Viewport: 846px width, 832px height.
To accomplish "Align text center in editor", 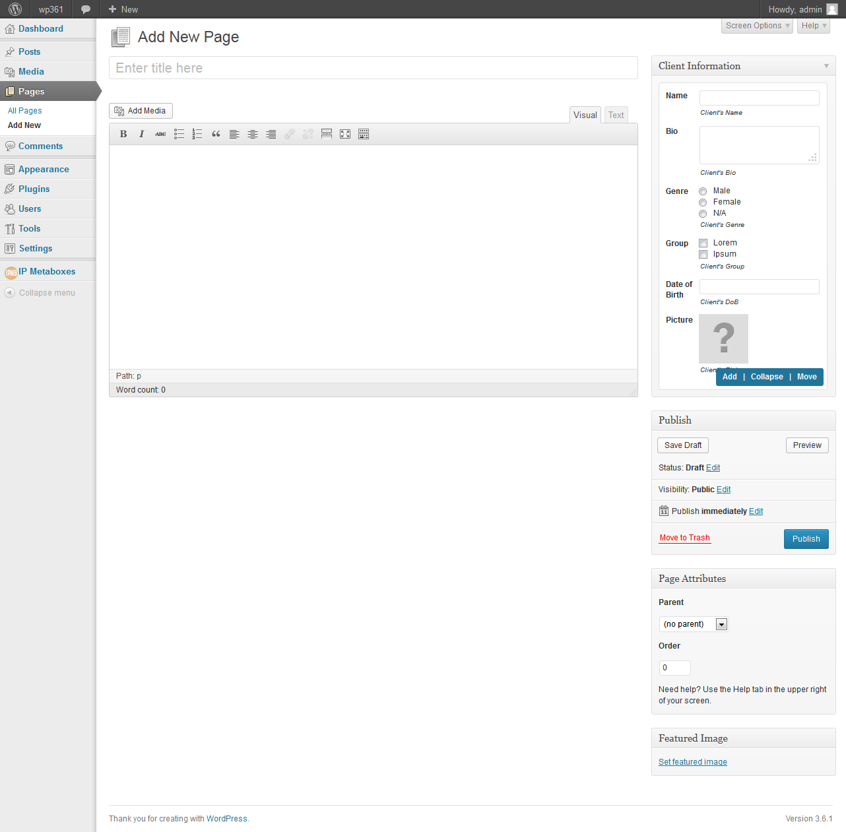I will point(253,134).
